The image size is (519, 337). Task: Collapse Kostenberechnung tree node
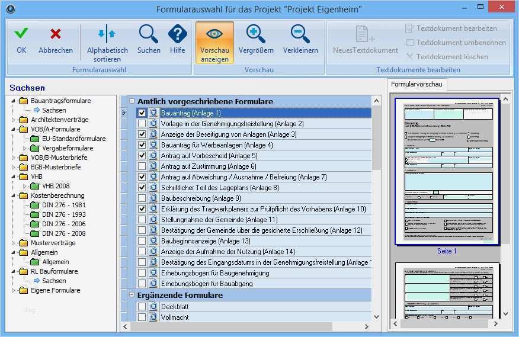[13, 195]
